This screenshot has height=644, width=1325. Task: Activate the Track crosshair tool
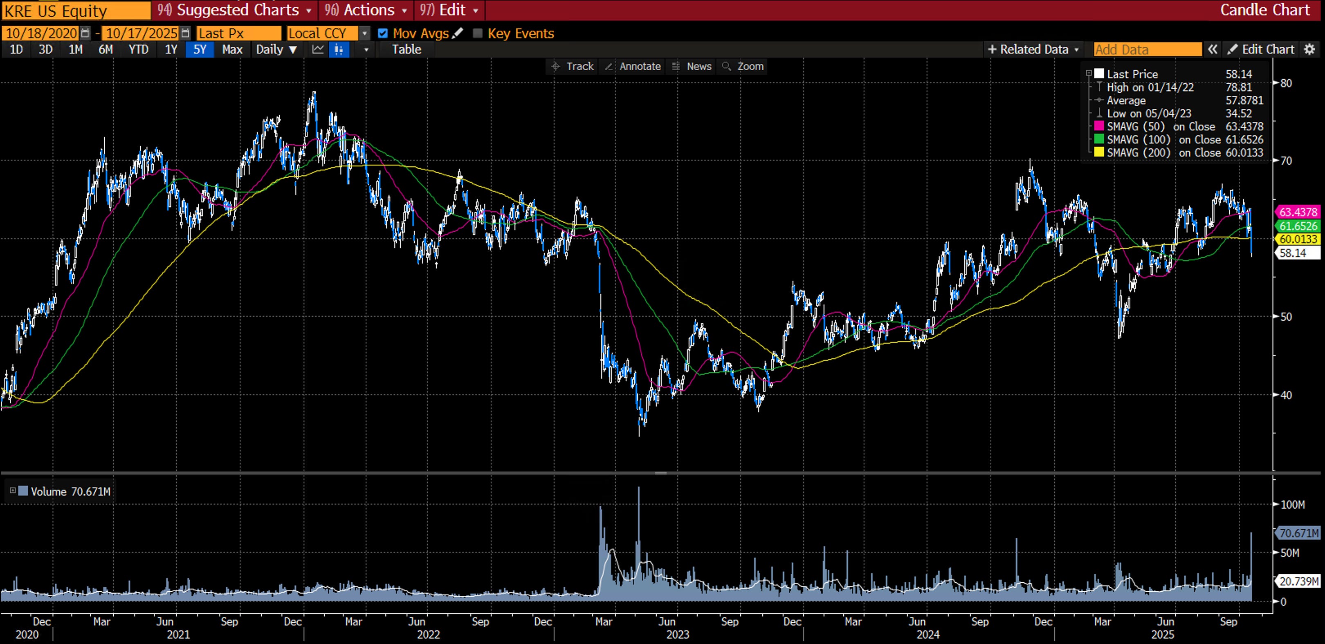(x=572, y=66)
